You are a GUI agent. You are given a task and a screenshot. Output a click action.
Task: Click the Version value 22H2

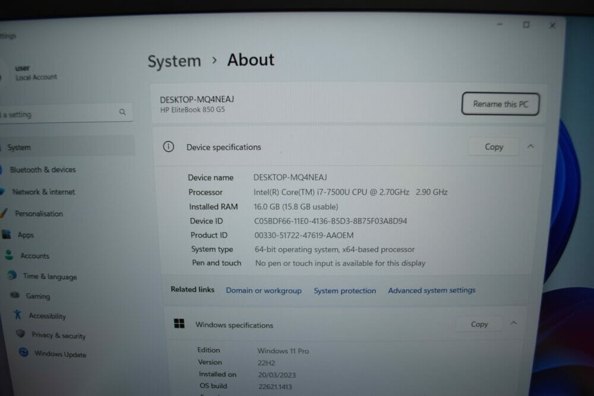pyautogui.click(x=266, y=363)
